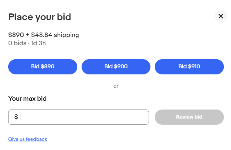The height and width of the screenshot is (150, 231).
Task: Open the Give us feedback link
Action: 28,139
